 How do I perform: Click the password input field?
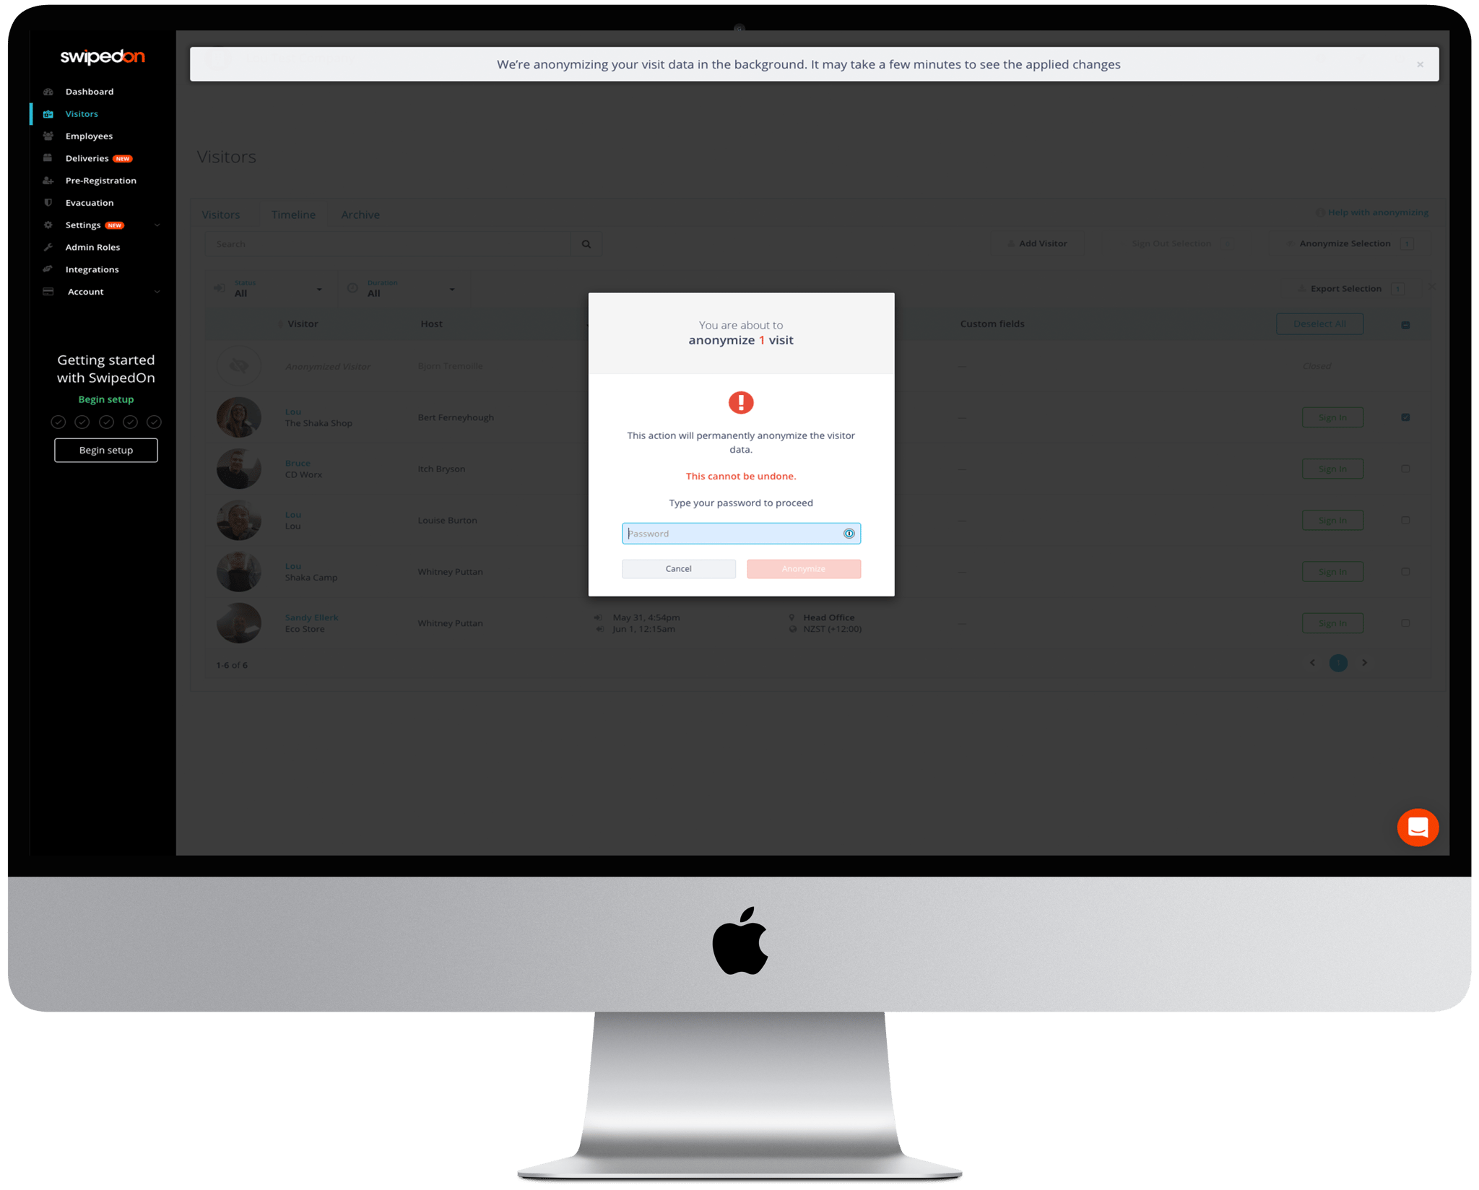741,533
